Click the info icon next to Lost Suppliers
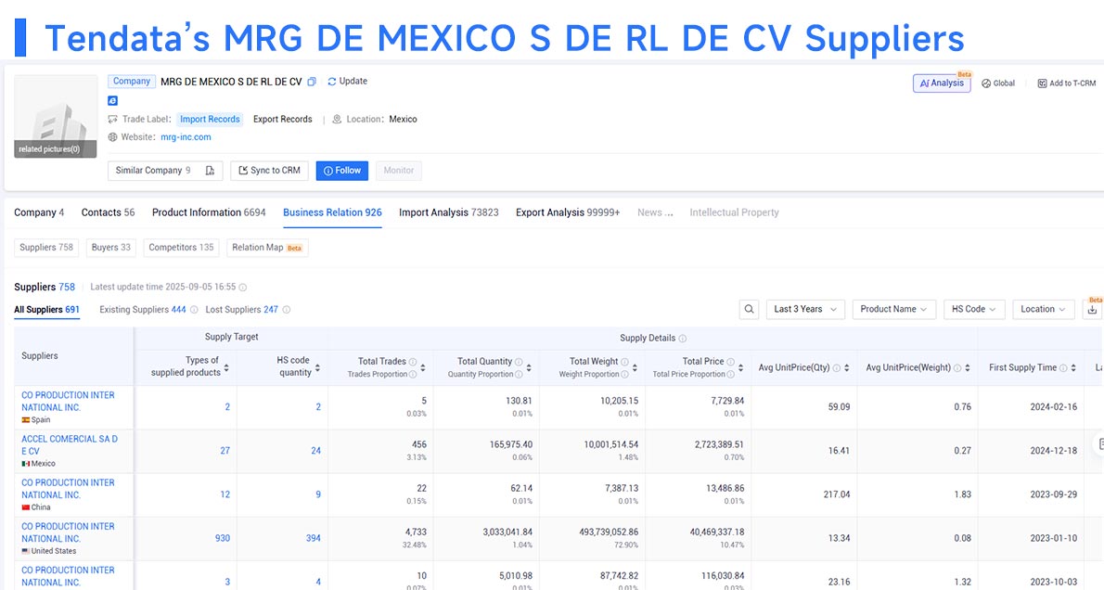 (287, 310)
